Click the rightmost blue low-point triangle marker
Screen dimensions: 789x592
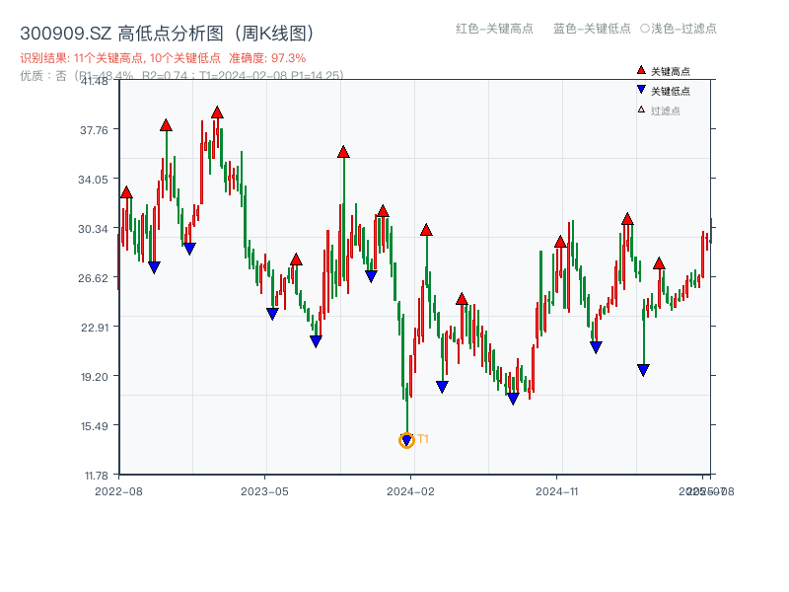pyautogui.click(x=644, y=369)
